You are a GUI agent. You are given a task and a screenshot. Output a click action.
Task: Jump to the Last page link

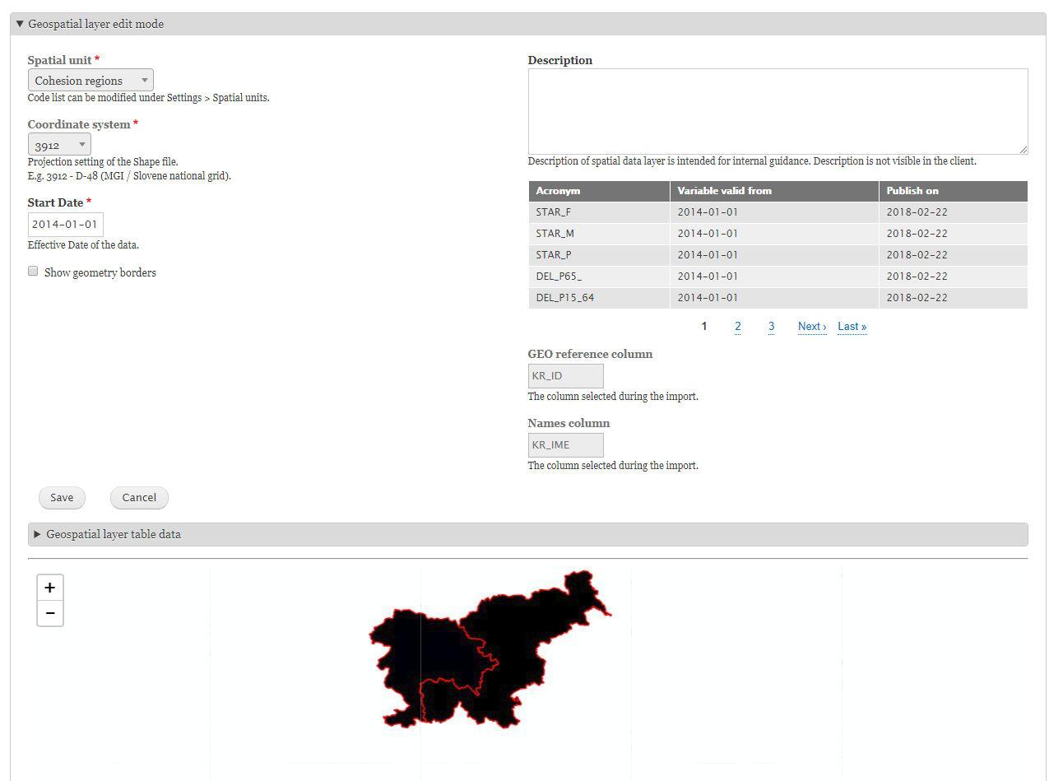coord(852,327)
